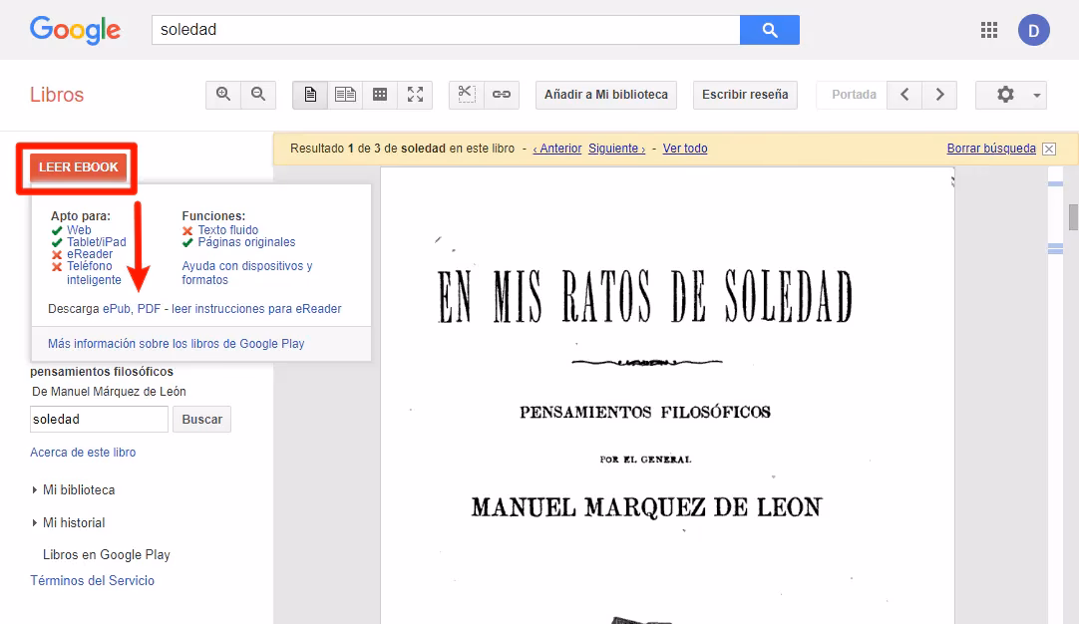Select the clip/scissors tool

pos(465,94)
